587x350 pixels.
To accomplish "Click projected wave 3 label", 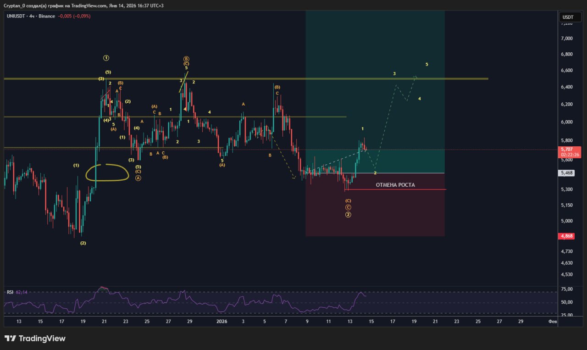I will 394,74.
